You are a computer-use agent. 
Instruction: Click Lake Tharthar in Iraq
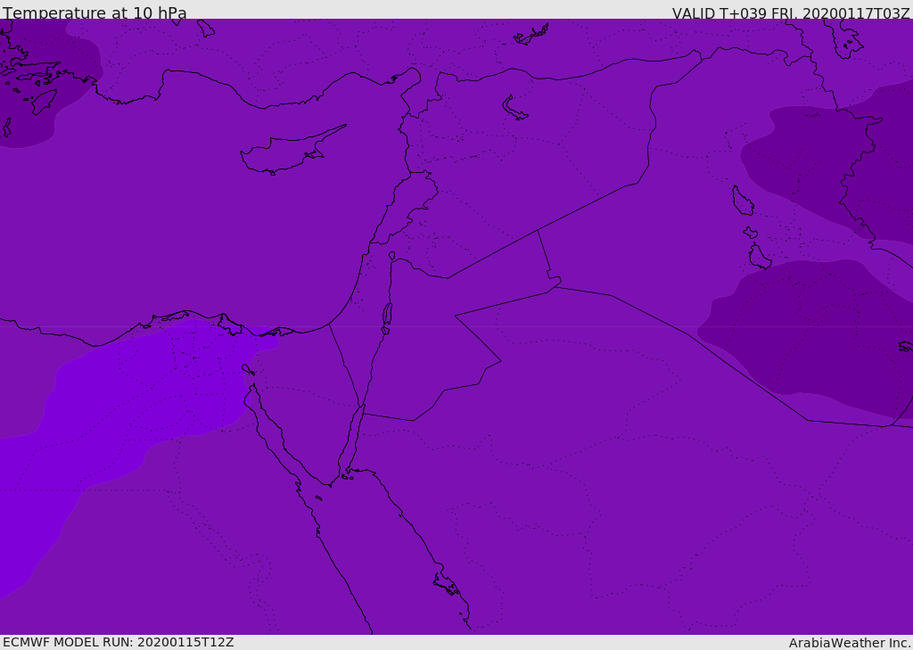click(742, 202)
